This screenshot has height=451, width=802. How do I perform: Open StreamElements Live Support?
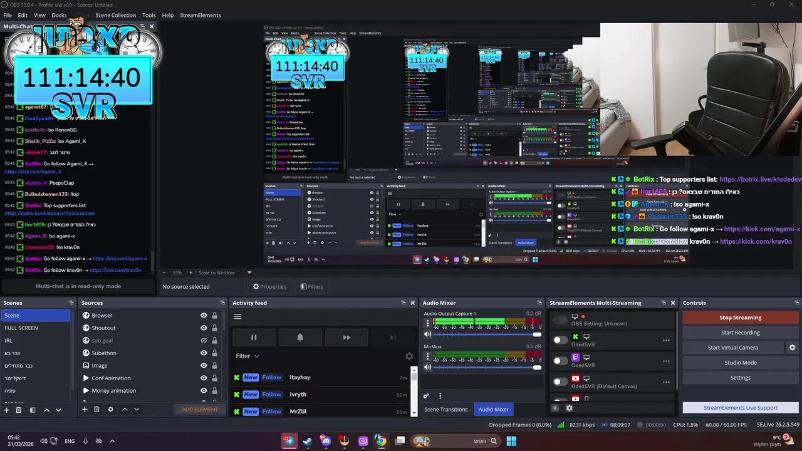741,408
